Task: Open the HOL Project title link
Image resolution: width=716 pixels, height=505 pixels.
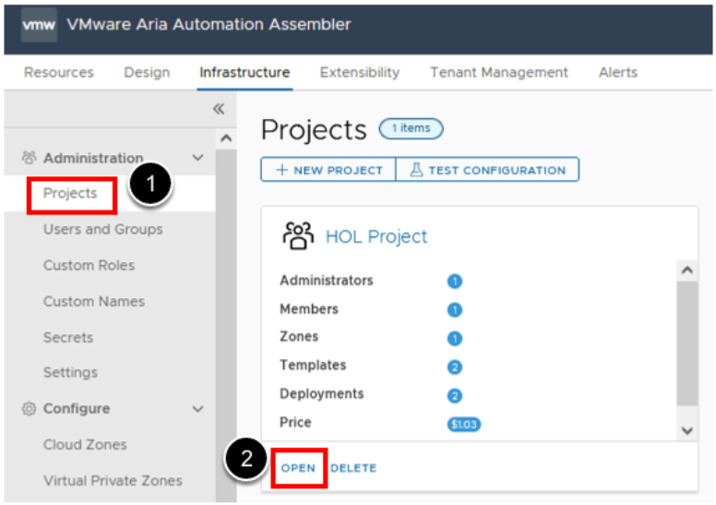Action: (376, 236)
